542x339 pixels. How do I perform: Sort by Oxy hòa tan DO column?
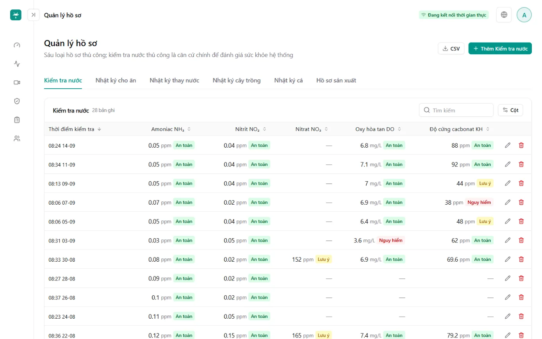tap(378, 129)
